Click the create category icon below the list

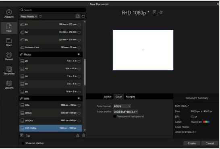pyautogui.click(x=28, y=136)
